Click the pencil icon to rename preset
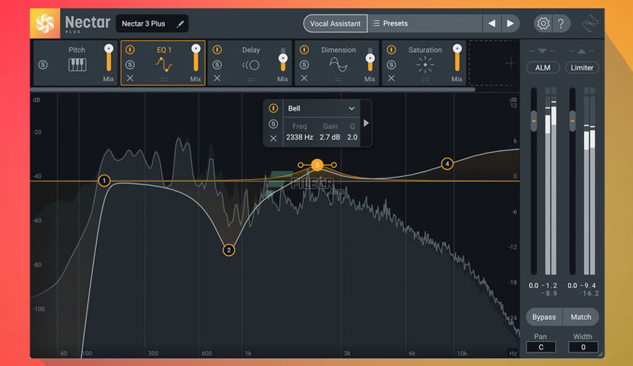The image size is (633, 366). pyautogui.click(x=180, y=23)
